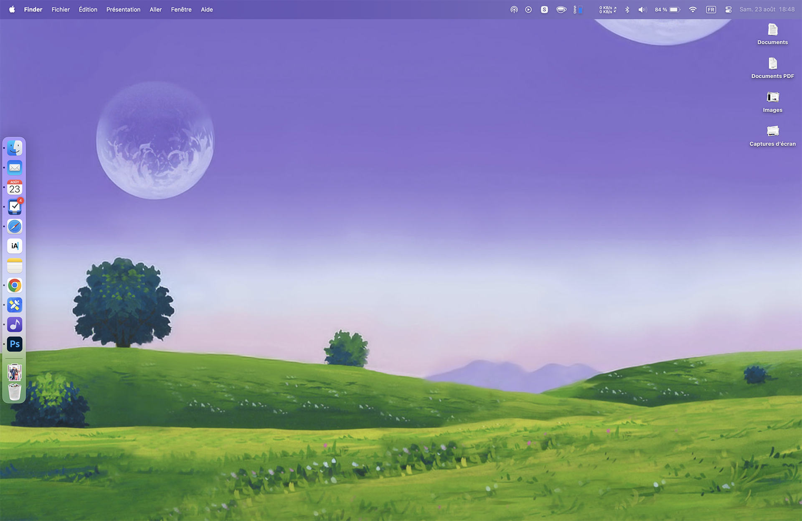Open the volume control in menu bar
802x521 pixels.
point(642,9)
